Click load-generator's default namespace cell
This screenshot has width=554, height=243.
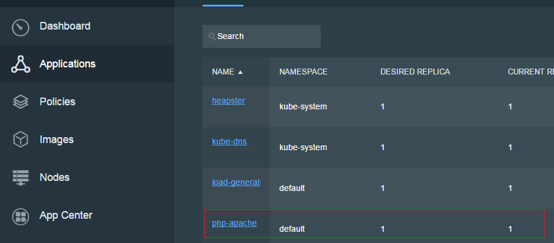click(x=292, y=188)
